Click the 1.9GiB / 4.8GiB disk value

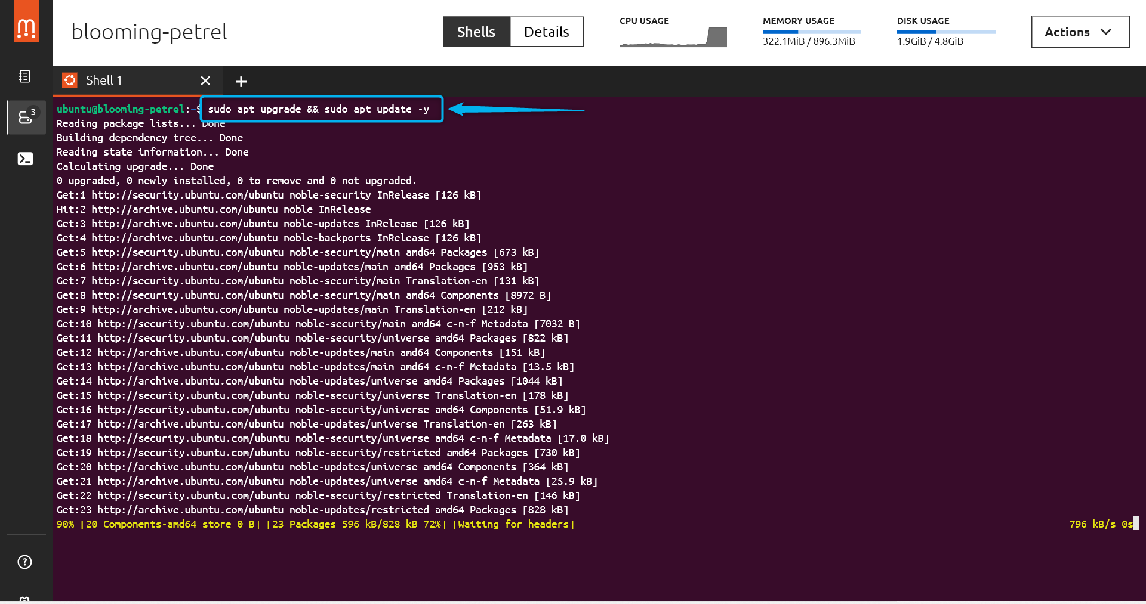coord(930,41)
